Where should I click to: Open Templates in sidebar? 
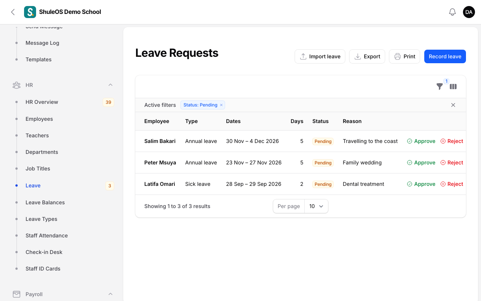[x=38, y=59]
